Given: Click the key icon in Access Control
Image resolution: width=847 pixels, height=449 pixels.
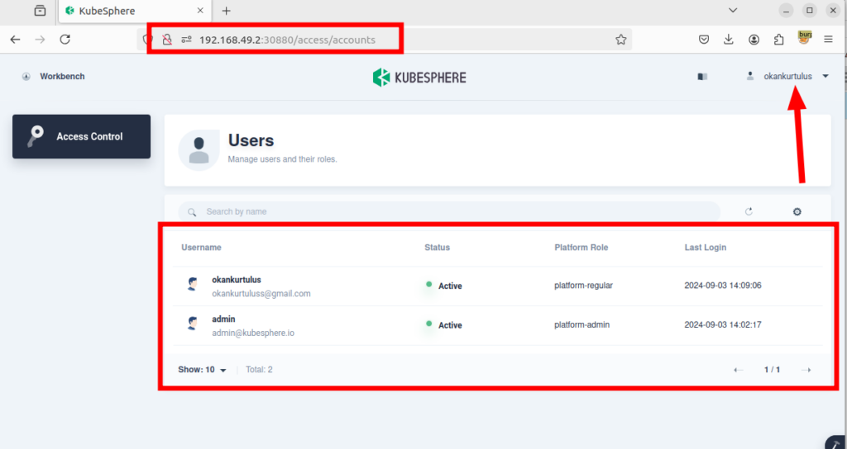Looking at the screenshot, I should pyautogui.click(x=36, y=136).
